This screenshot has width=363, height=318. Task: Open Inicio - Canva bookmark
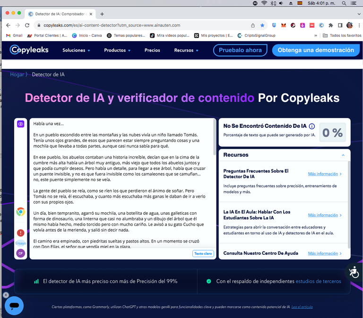click(x=87, y=35)
